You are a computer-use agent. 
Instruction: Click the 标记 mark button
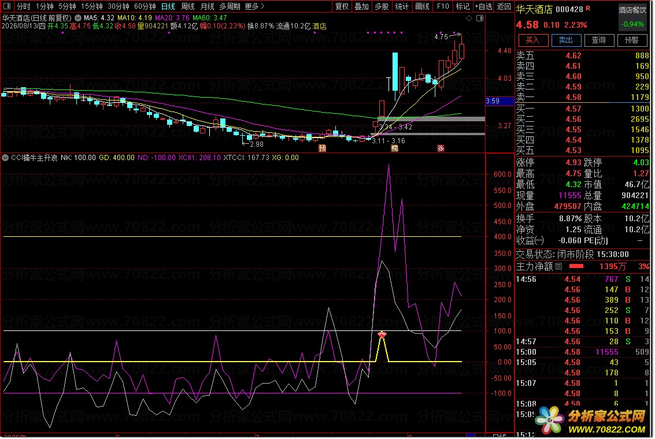[x=463, y=6]
